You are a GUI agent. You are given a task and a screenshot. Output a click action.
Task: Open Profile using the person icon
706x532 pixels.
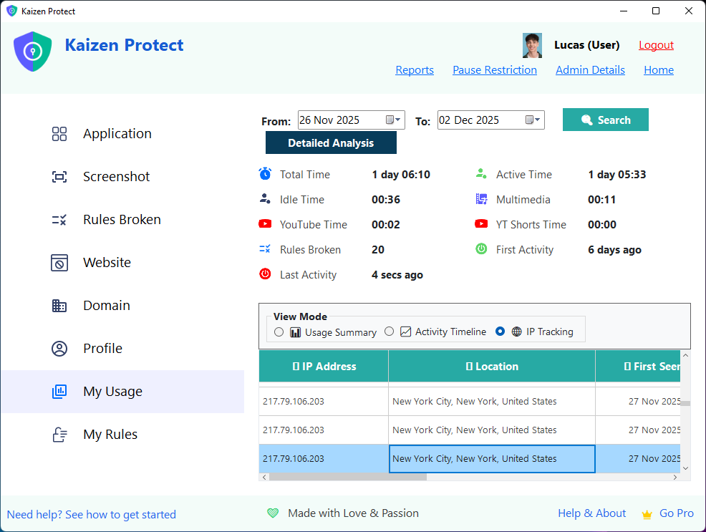point(59,348)
